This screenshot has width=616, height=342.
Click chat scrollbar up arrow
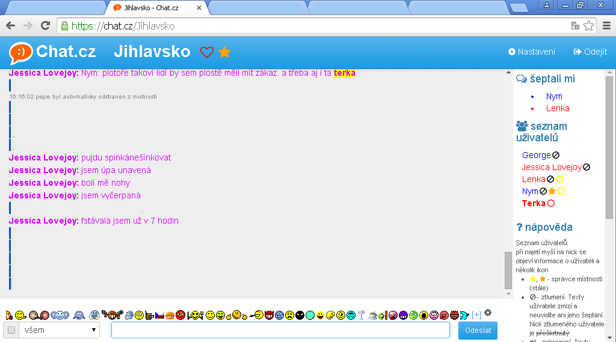click(x=508, y=72)
